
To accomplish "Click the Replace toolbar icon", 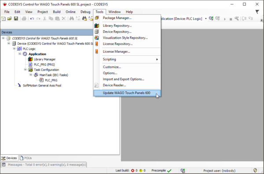I will click(78, 18).
